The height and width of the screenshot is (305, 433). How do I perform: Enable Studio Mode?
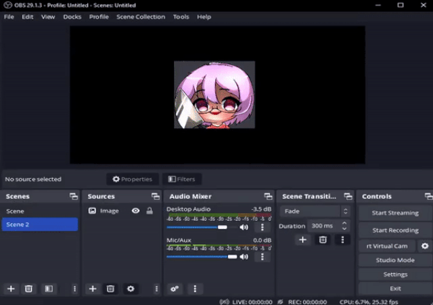point(395,260)
